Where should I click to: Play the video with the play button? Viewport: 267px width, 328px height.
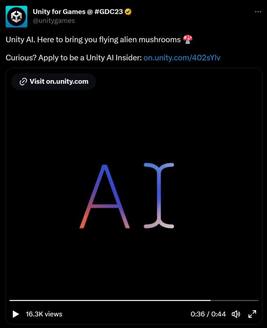tap(16, 314)
